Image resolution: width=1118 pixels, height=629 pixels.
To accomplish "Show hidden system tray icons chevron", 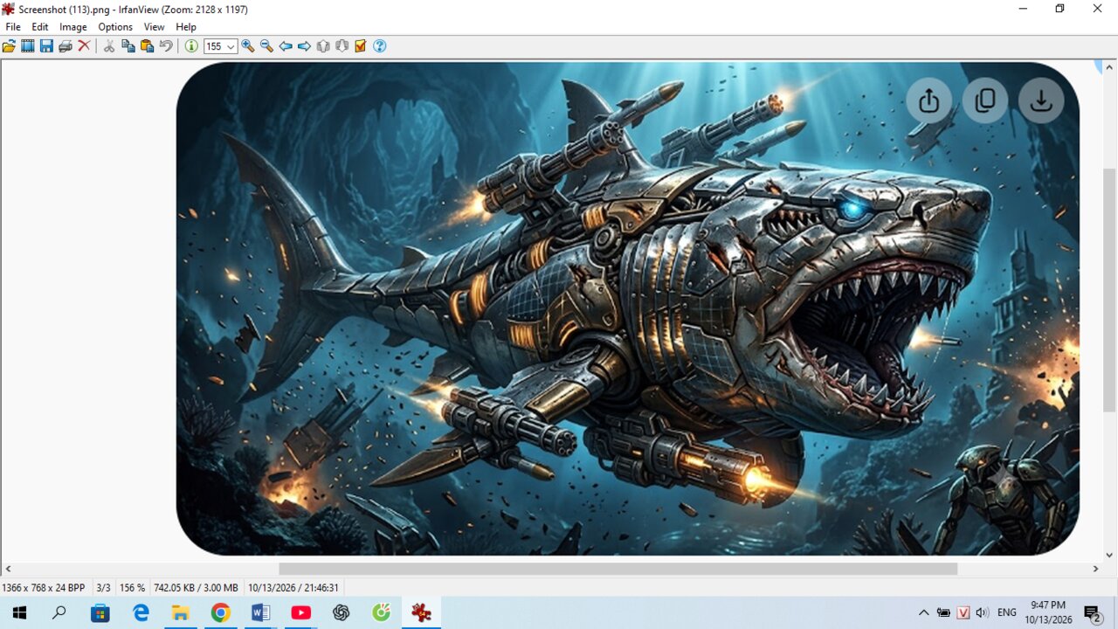I will click(x=923, y=612).
